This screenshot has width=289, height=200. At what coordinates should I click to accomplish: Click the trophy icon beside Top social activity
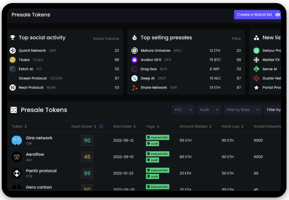pyautogui.click(x=13, y=38)
